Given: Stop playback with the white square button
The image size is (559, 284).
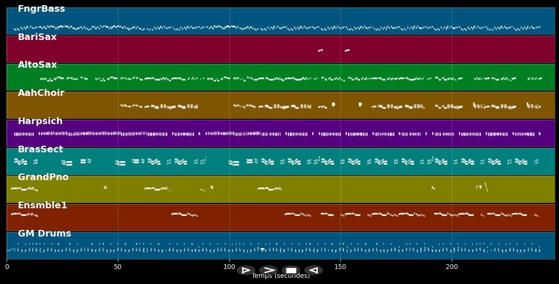Looking at the screenshot, I should coord(291,270).
